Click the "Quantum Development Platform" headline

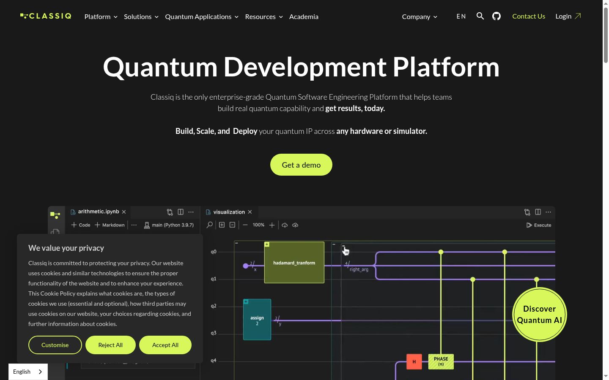[x=301, y=67]
